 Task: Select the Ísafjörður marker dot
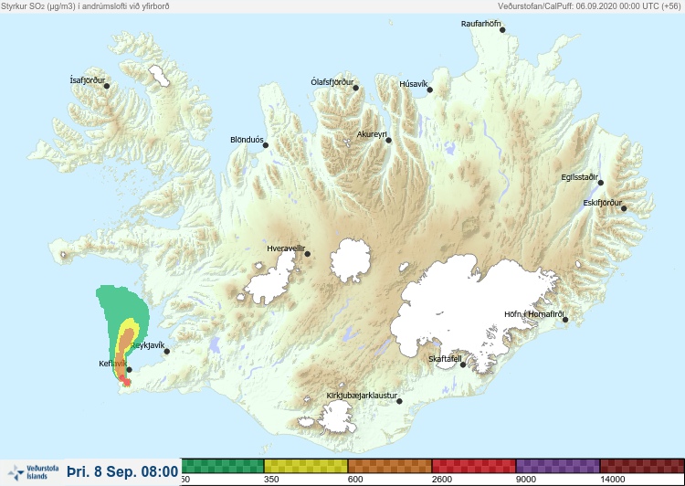107,86
